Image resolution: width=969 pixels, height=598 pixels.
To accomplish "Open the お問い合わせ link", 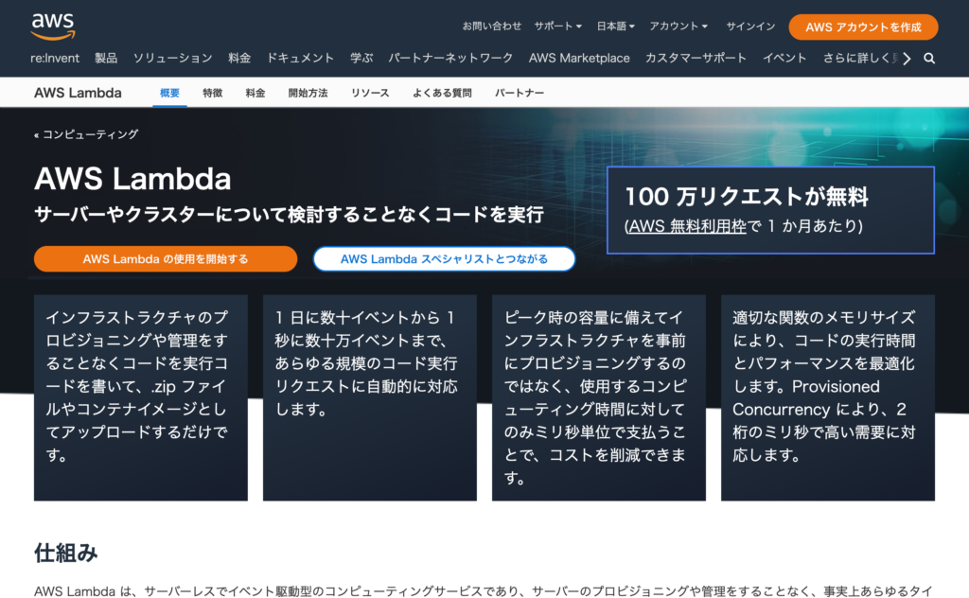I will tap(491, 26).
